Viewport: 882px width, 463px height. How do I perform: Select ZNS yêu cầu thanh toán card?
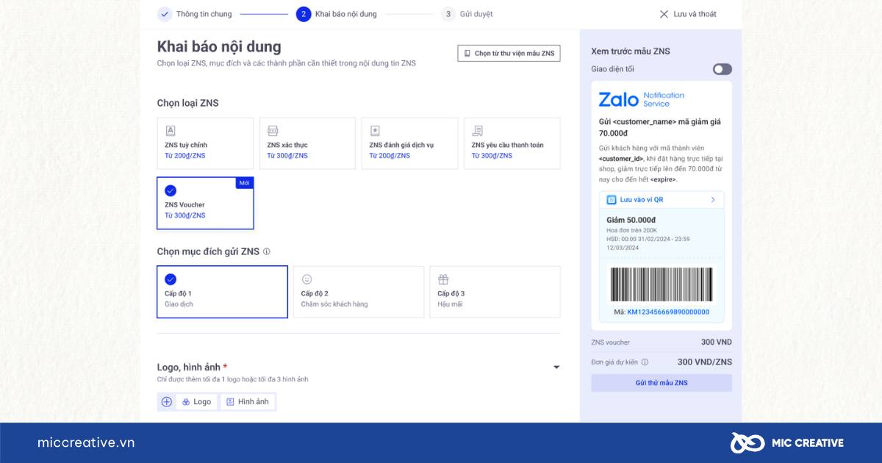coord(512,143)
